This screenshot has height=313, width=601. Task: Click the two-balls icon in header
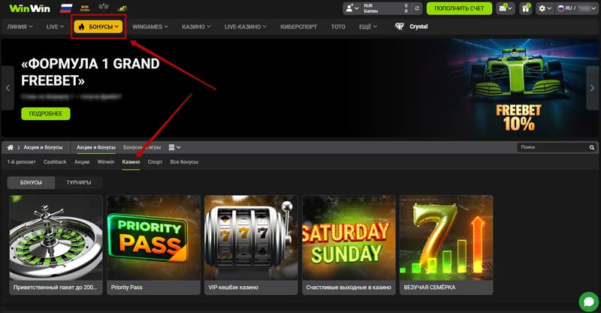pos(104,8)
